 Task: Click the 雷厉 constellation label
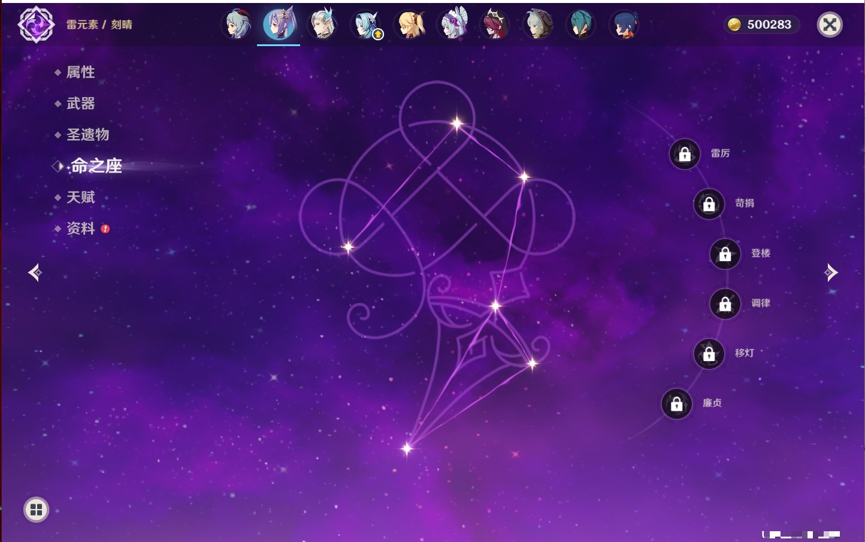720,153
